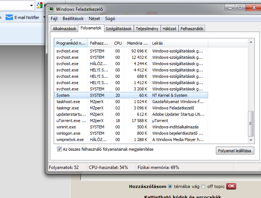Sort by Felhasználó column header

(x=100, y=43)
